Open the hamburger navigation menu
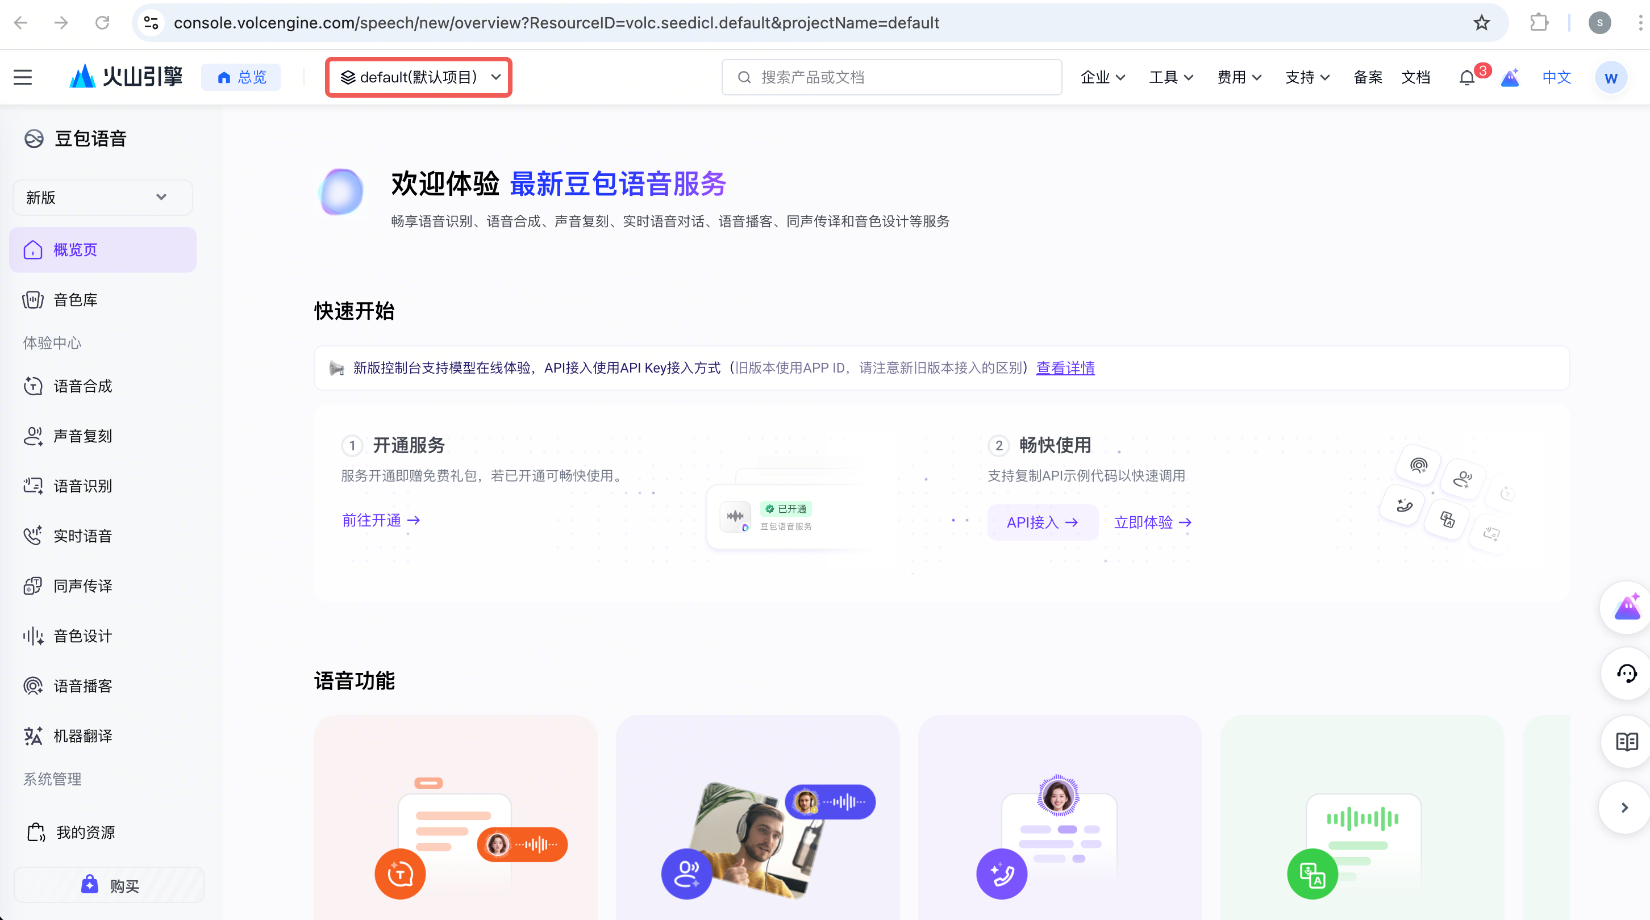The height and width of the screenshot is (920, 1650). point(23,77)
